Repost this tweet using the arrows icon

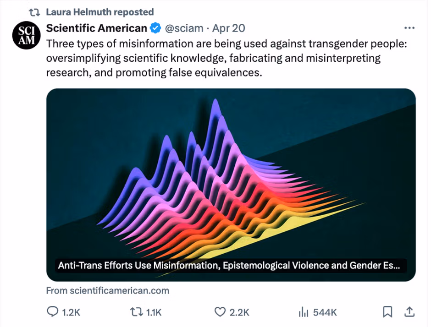coord(136,312)
